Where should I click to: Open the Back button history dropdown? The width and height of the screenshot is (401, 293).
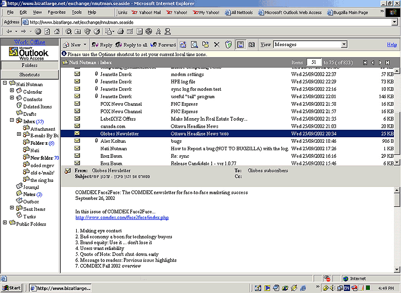point(16,32)
